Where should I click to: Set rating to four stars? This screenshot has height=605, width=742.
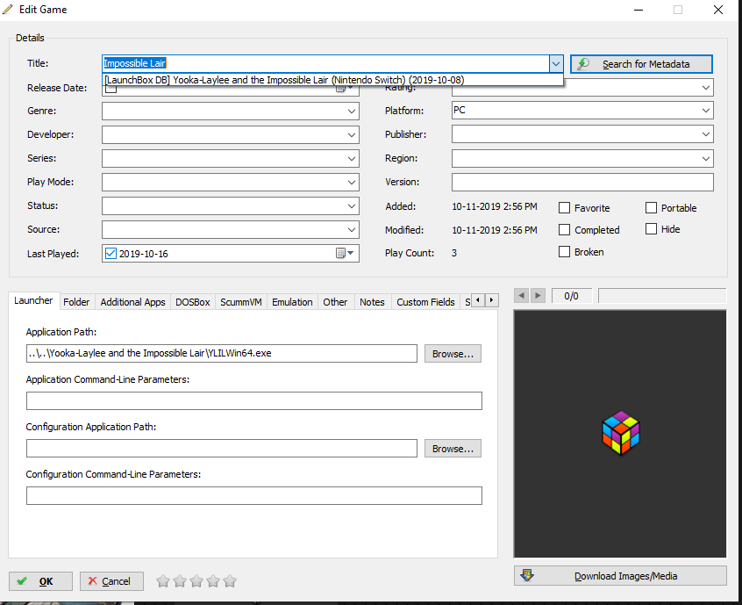213,580
